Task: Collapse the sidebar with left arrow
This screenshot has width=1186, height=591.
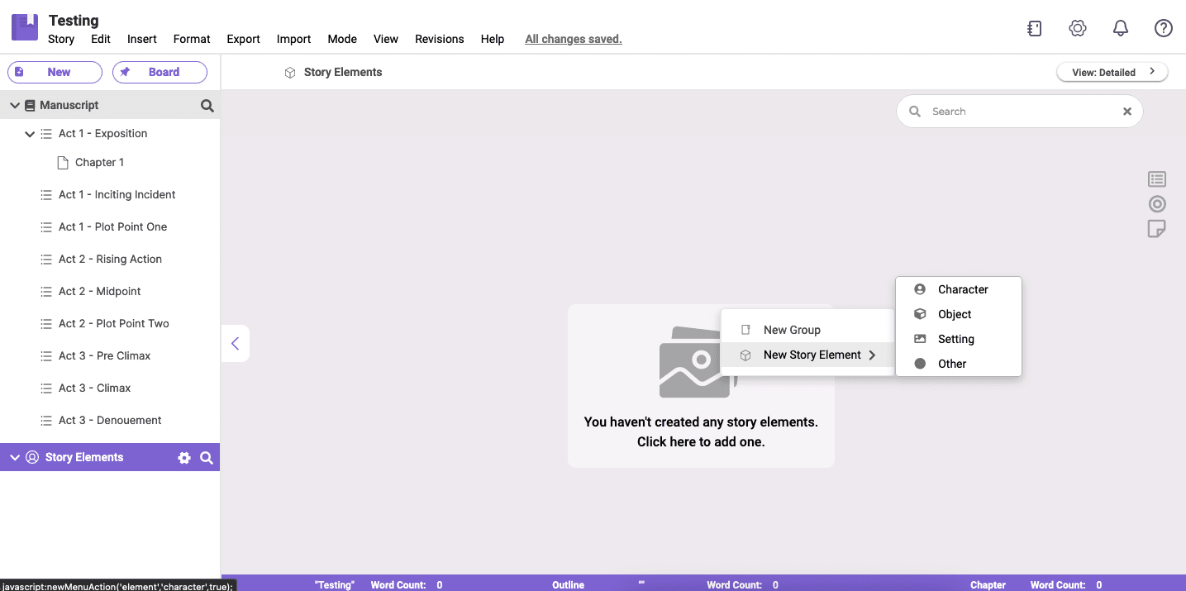Action: 236,343
